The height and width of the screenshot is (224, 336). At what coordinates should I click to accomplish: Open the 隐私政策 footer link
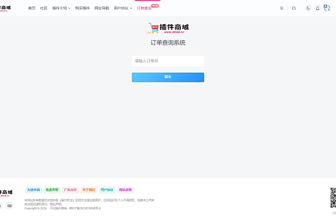[x=125, y=190]
